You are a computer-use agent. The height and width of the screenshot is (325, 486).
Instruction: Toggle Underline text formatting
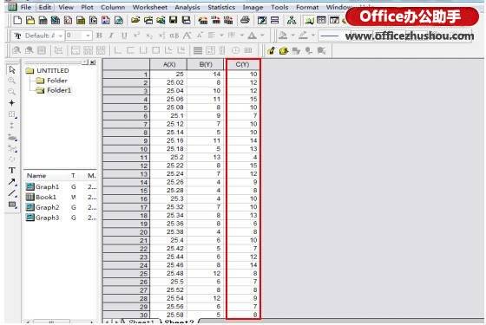tap(124, 36)
